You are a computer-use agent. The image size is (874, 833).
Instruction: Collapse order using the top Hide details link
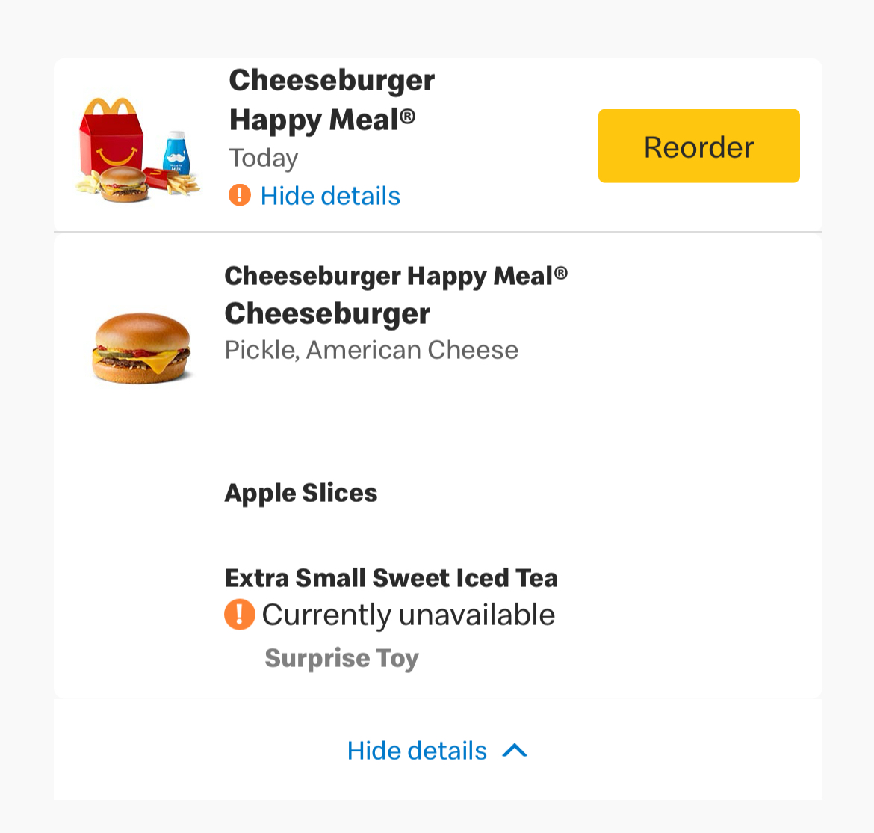(330, 196)
